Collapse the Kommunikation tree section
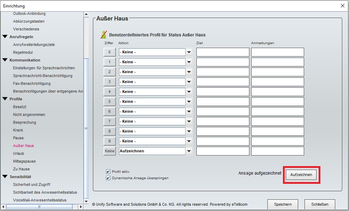This screenshot has height=211, width=349. click(5, 60)
